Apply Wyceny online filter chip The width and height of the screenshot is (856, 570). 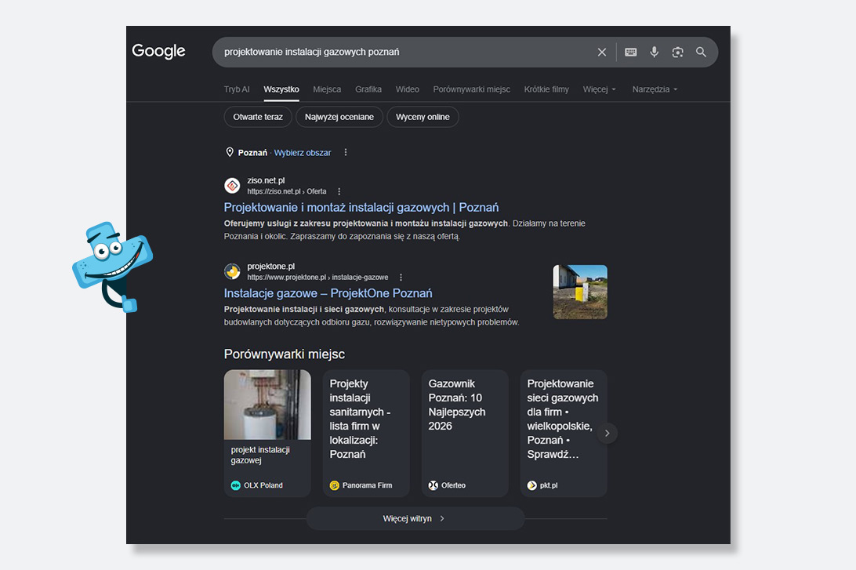(423, 117)
